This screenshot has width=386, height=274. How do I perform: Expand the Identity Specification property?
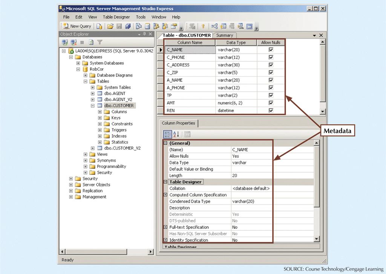[x=165, y=240]
